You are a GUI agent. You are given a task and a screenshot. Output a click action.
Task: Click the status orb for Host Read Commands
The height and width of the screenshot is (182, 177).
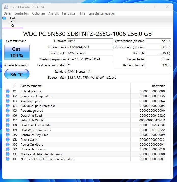8,125
